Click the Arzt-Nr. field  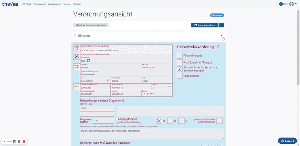[x=126, y=93]
